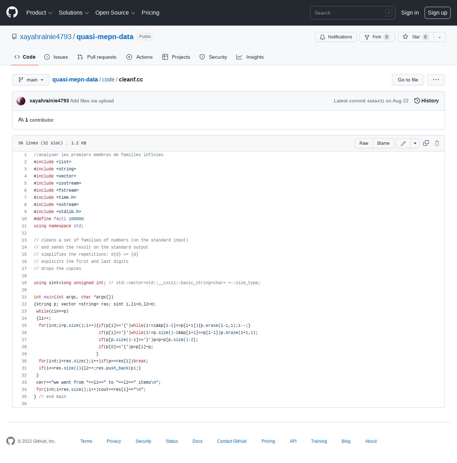The image size is (457, 463).
Task: Click the GitHub logo in header
Action: [x=12, y=12]
